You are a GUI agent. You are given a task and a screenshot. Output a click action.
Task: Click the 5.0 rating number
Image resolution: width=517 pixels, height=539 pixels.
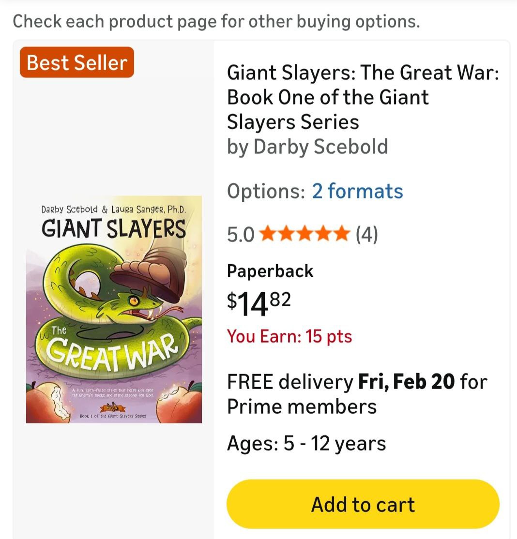(241, 235)
